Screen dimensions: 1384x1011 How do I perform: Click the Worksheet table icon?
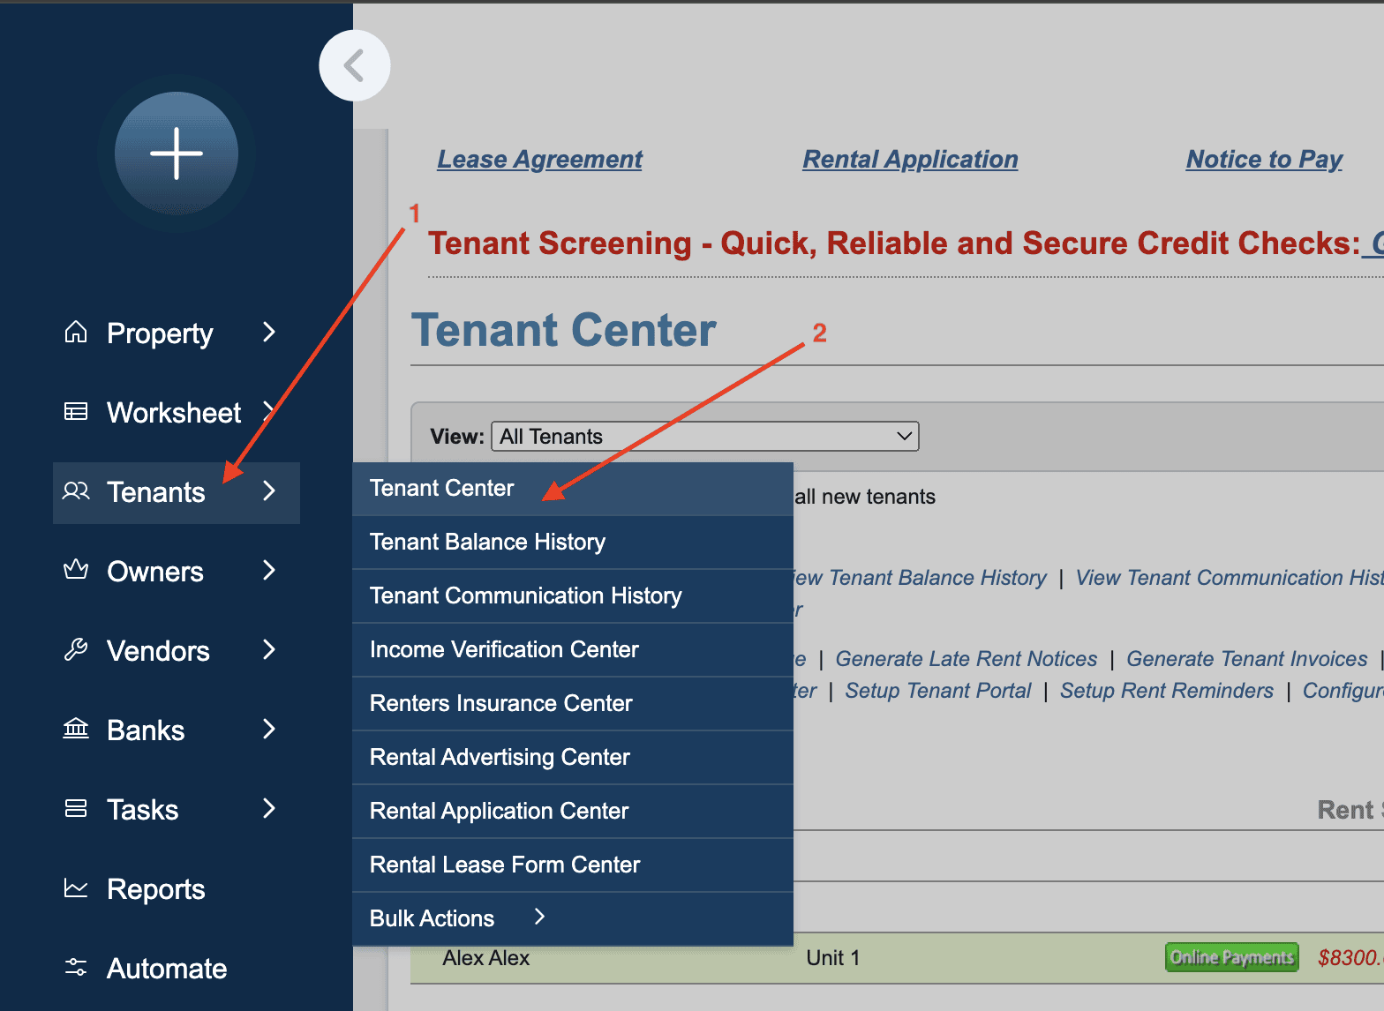tap(76, 412)
